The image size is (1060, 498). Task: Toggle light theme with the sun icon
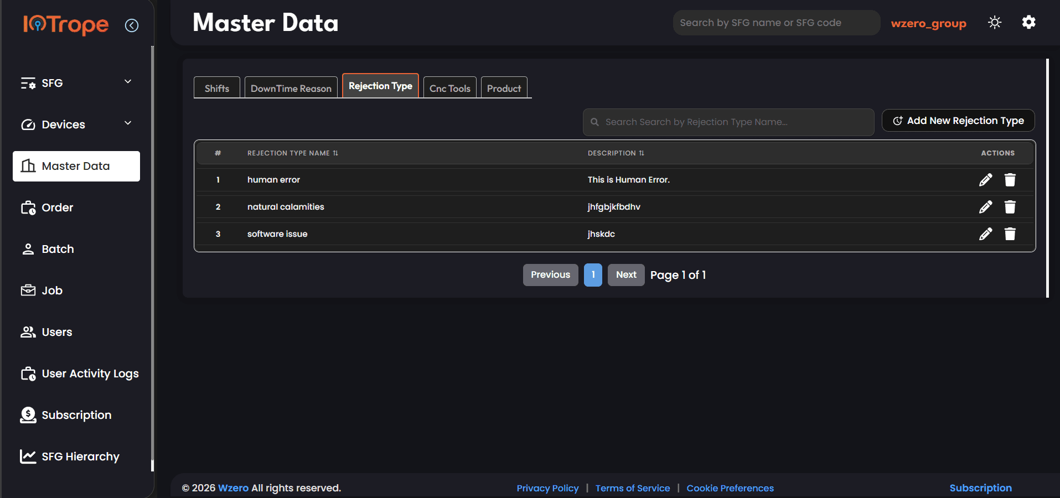995,23
